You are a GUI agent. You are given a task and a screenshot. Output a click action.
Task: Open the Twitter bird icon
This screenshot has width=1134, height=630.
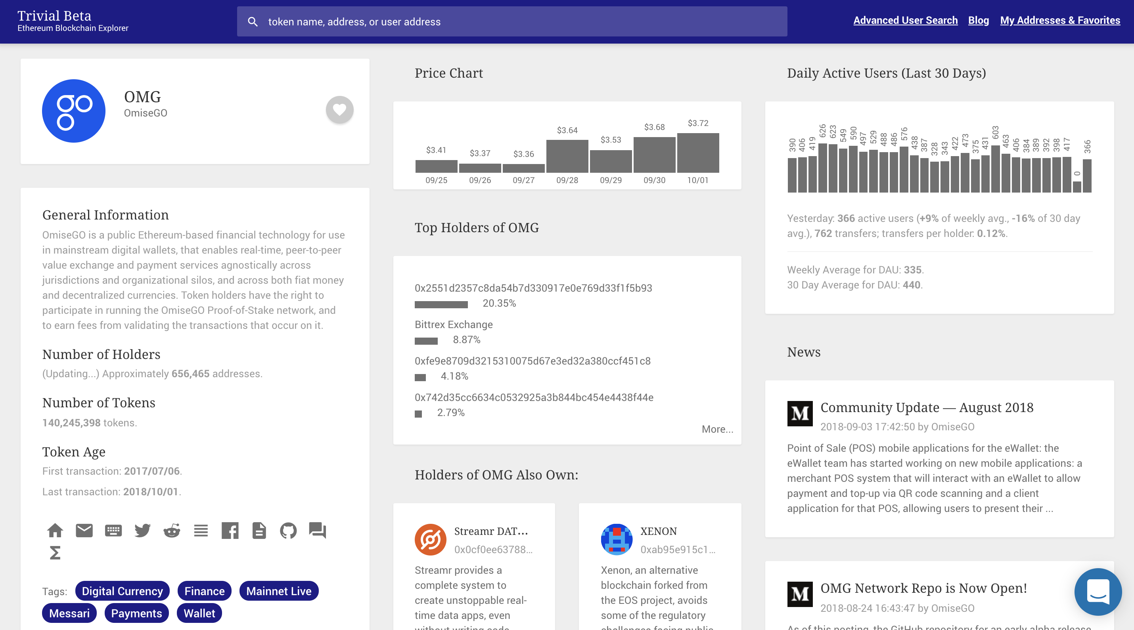point(143,531)
